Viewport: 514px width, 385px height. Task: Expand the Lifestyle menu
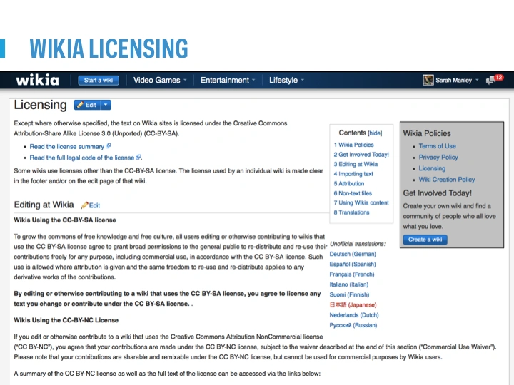[x=286, y=80]
